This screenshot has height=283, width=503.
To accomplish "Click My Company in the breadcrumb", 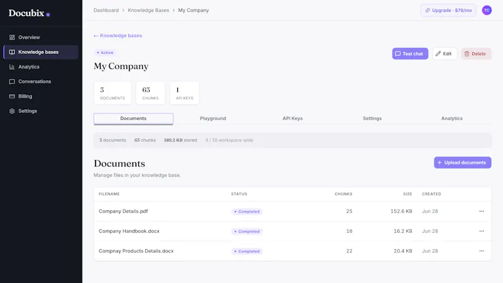I will click(x=194, y=10).
